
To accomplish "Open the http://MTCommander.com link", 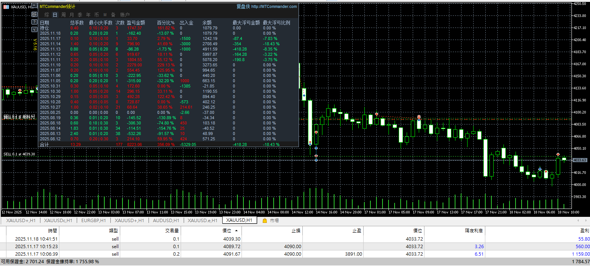I will click(274, 6).
